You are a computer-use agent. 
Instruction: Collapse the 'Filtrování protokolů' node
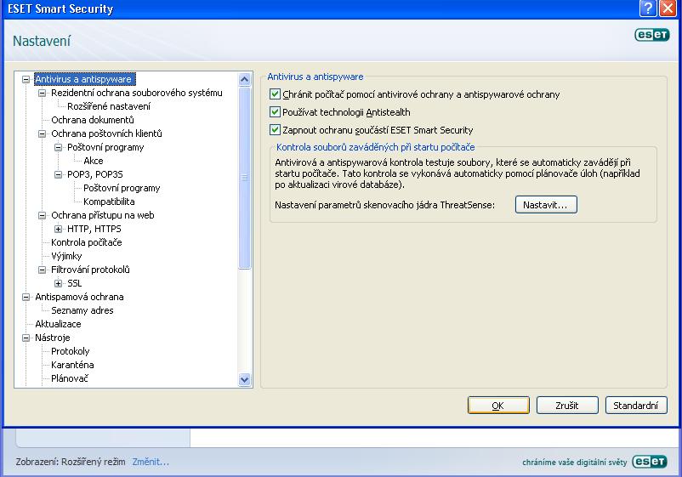pyautogui.click(x=43, y=270)
